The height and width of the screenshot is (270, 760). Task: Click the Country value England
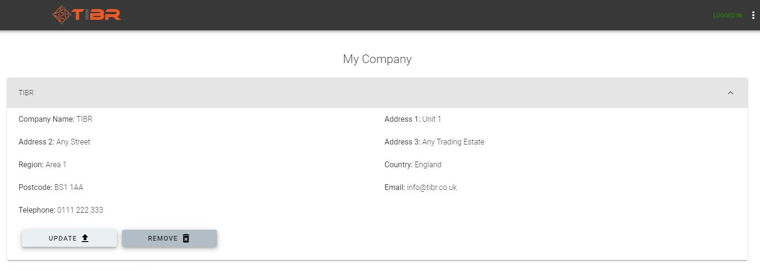tap(427, 165)
